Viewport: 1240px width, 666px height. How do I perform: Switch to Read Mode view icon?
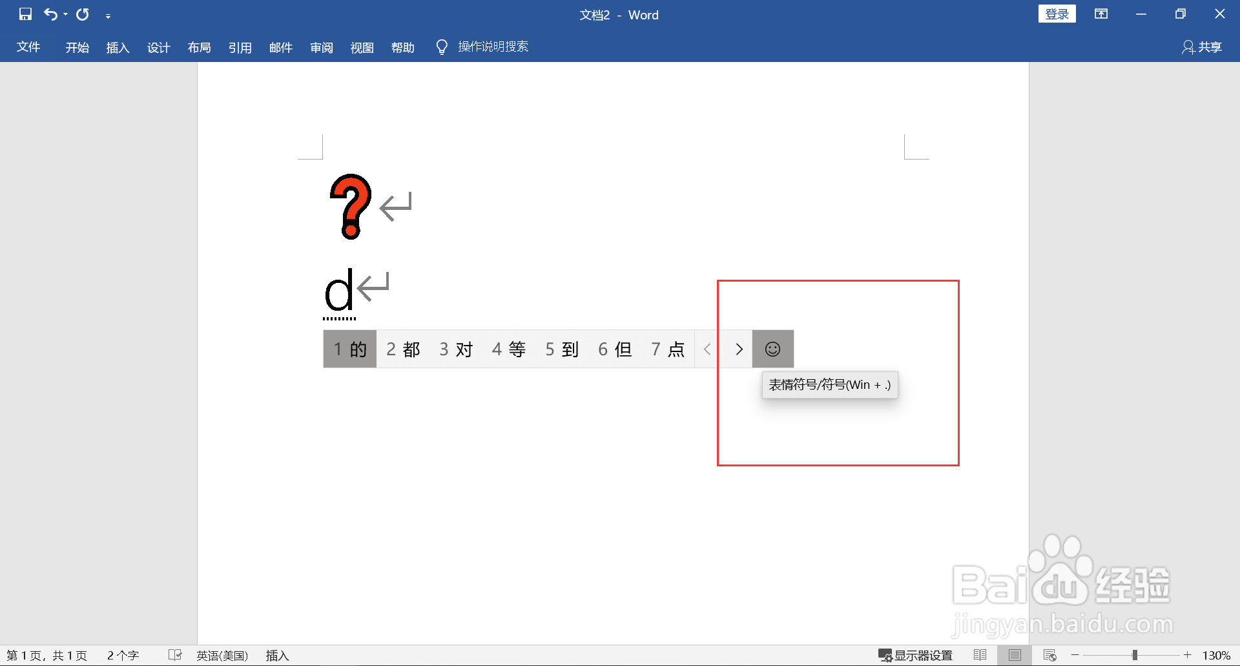pyautogui.click(x=980, y=655)
